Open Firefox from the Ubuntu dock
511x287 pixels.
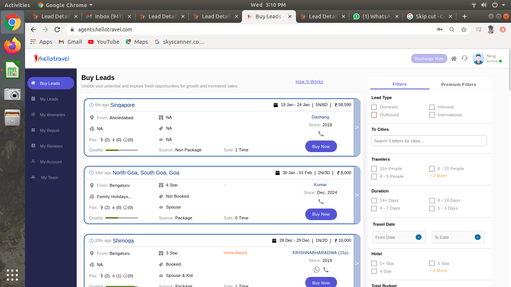tap(12, 46)
